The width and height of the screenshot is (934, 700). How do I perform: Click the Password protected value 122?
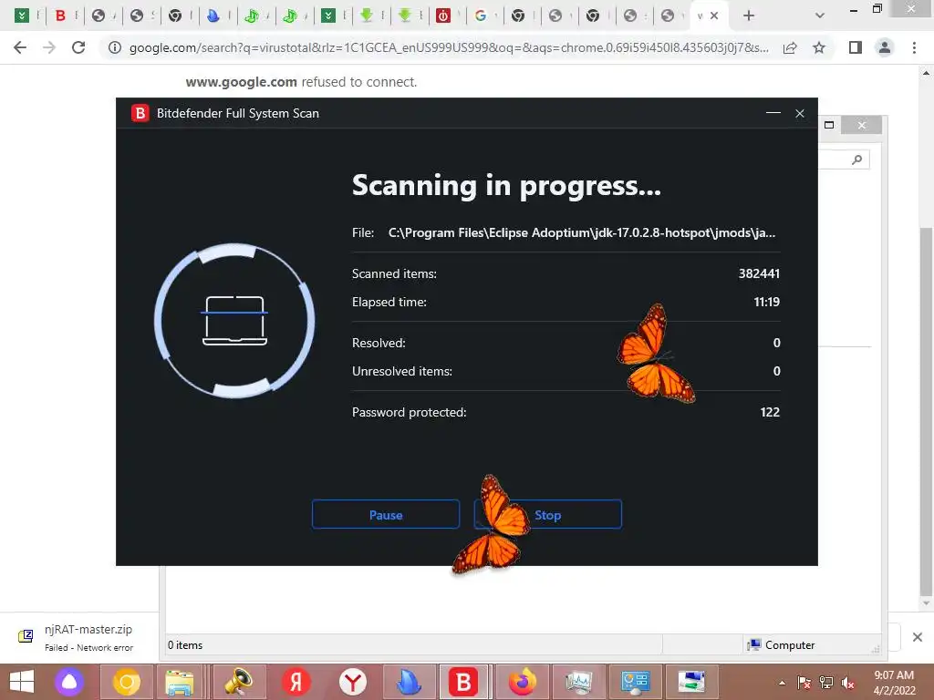click(770, 412)
